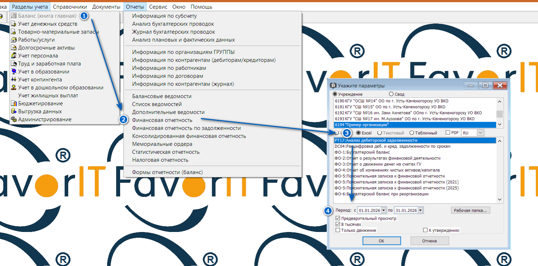Tick the Только движение checkbox
538x266 pixels.
[338, 230]
